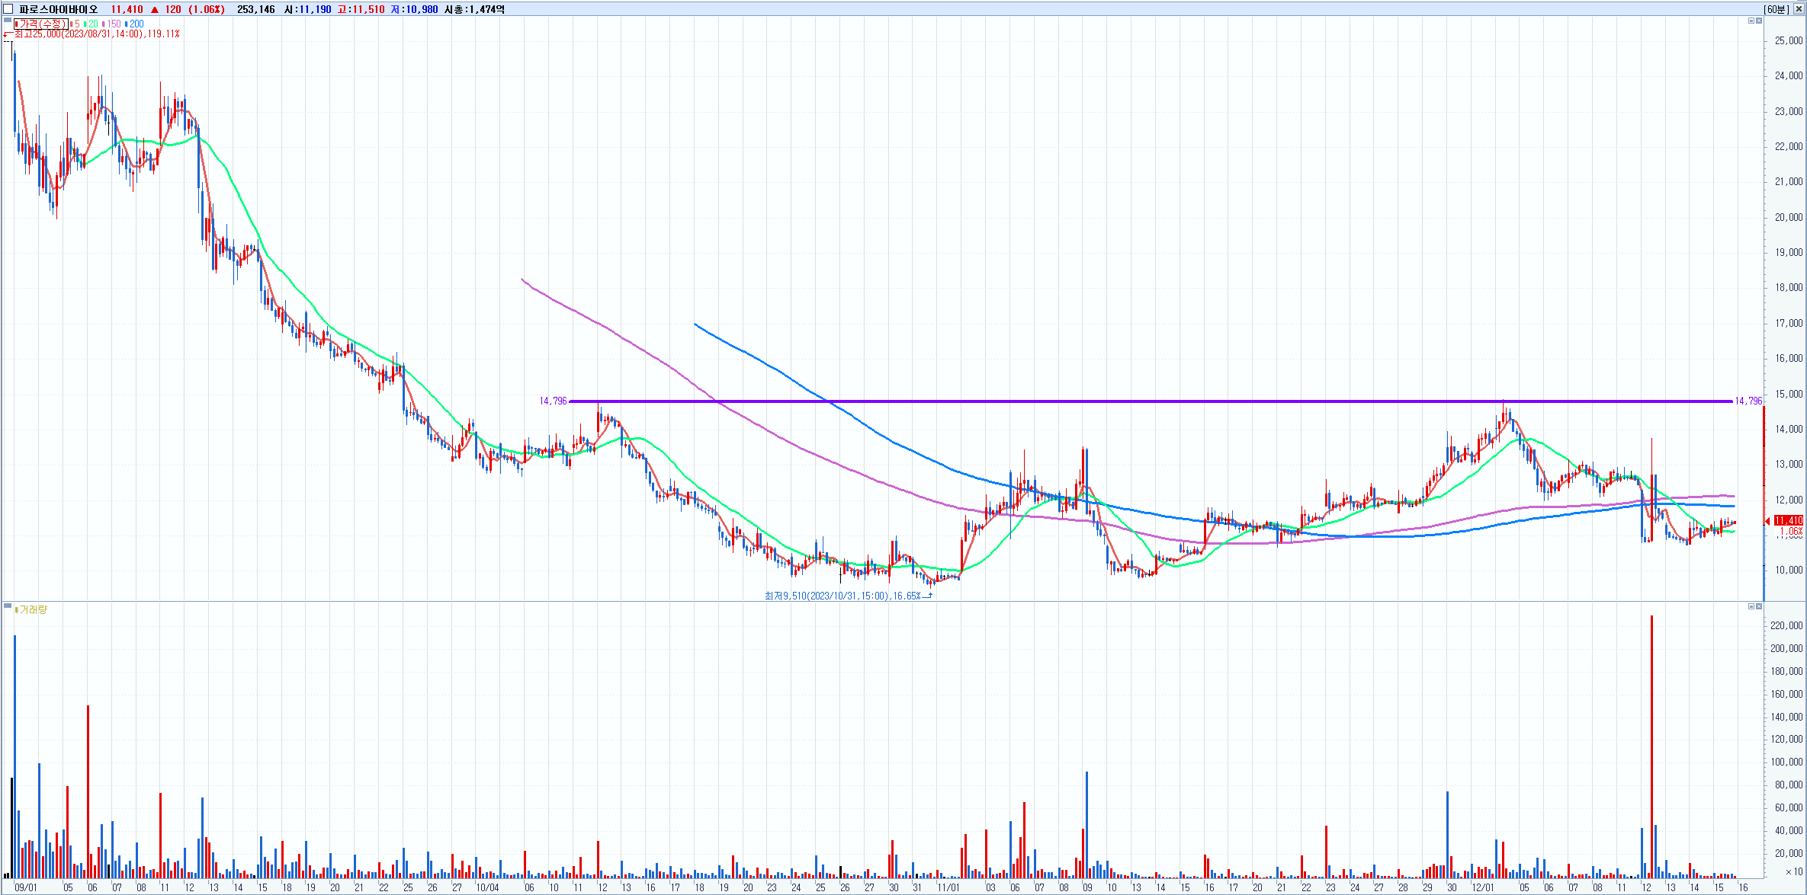Select the 20-period moving average legend
This screenshot has height=895, width=1807.
[91, 24]
